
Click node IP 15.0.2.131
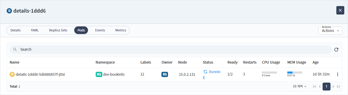[187, 74]
